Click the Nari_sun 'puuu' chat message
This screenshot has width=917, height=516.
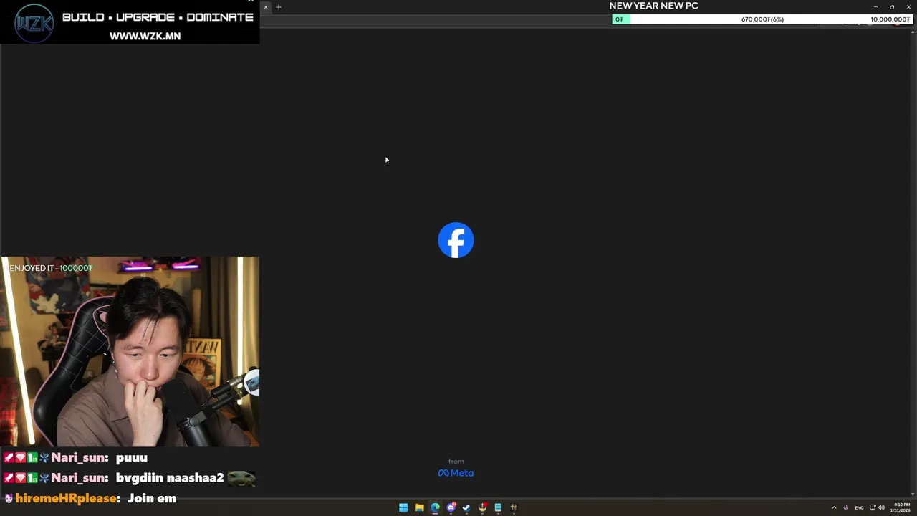[75, 457]
